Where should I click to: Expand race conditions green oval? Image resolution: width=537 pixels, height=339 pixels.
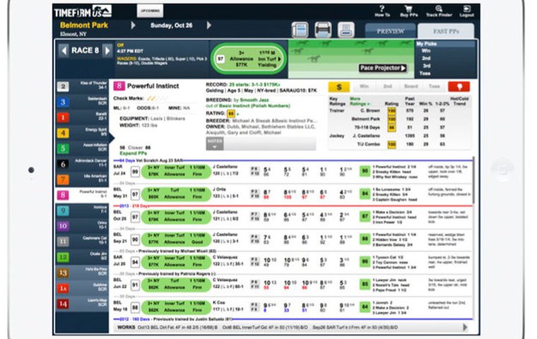pos(249,59)
